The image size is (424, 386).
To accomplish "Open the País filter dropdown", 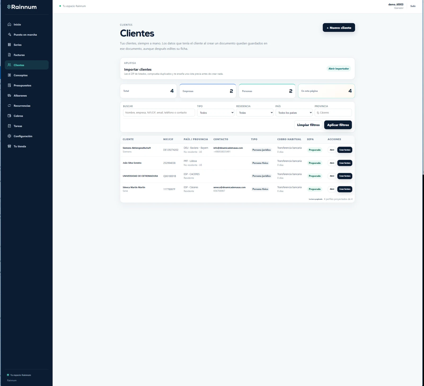I will coord(294,113).
